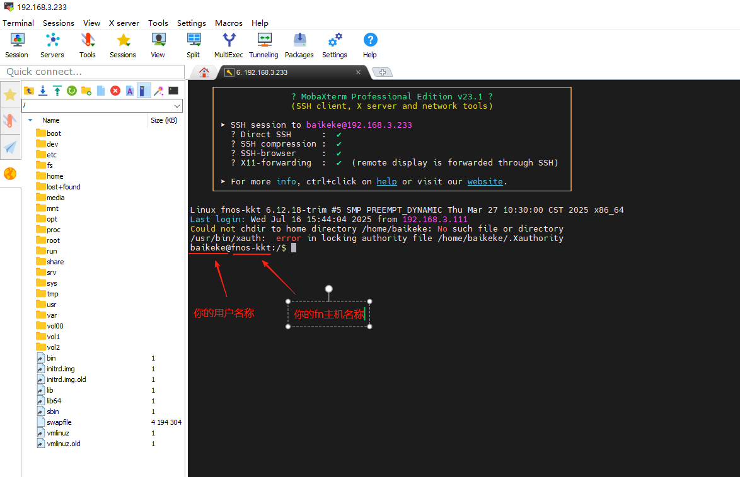Create a new folder in SFTP browser
This screenshot has height=477, width=740.
pos(86,91)
